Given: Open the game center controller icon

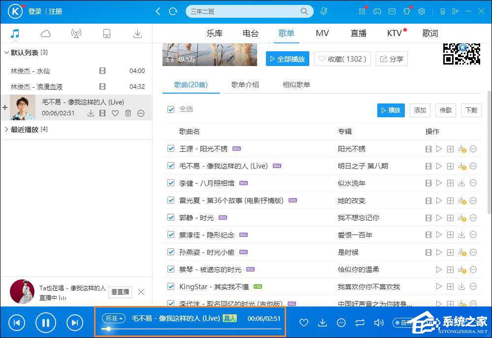Looking at the screenshot, I should point(377,11).
